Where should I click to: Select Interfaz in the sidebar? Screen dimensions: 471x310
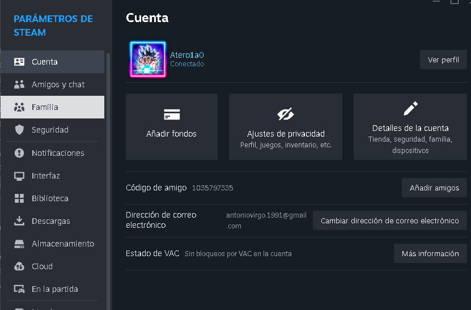coord(53,176)
